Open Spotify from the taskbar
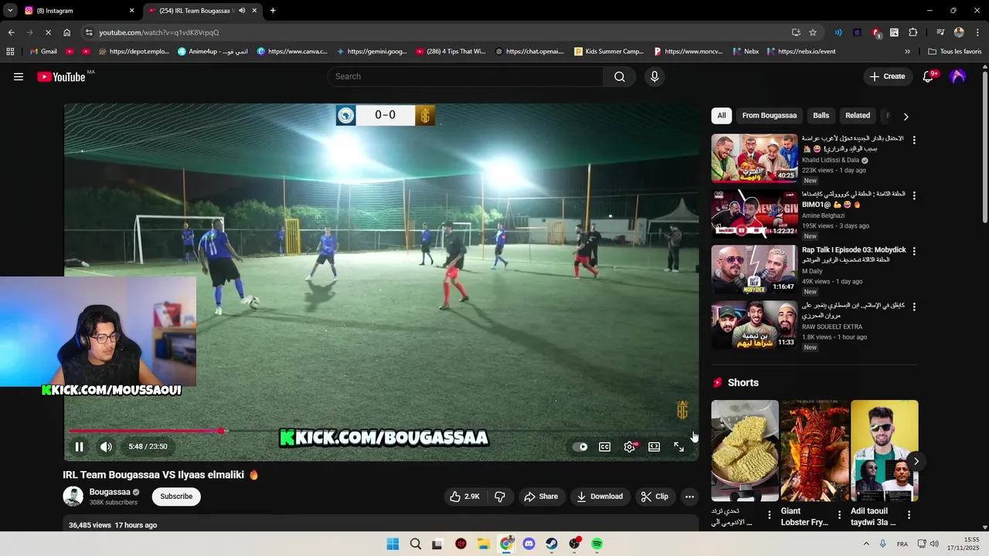This screenshot has height=556, width=989. tap(597, 544)
